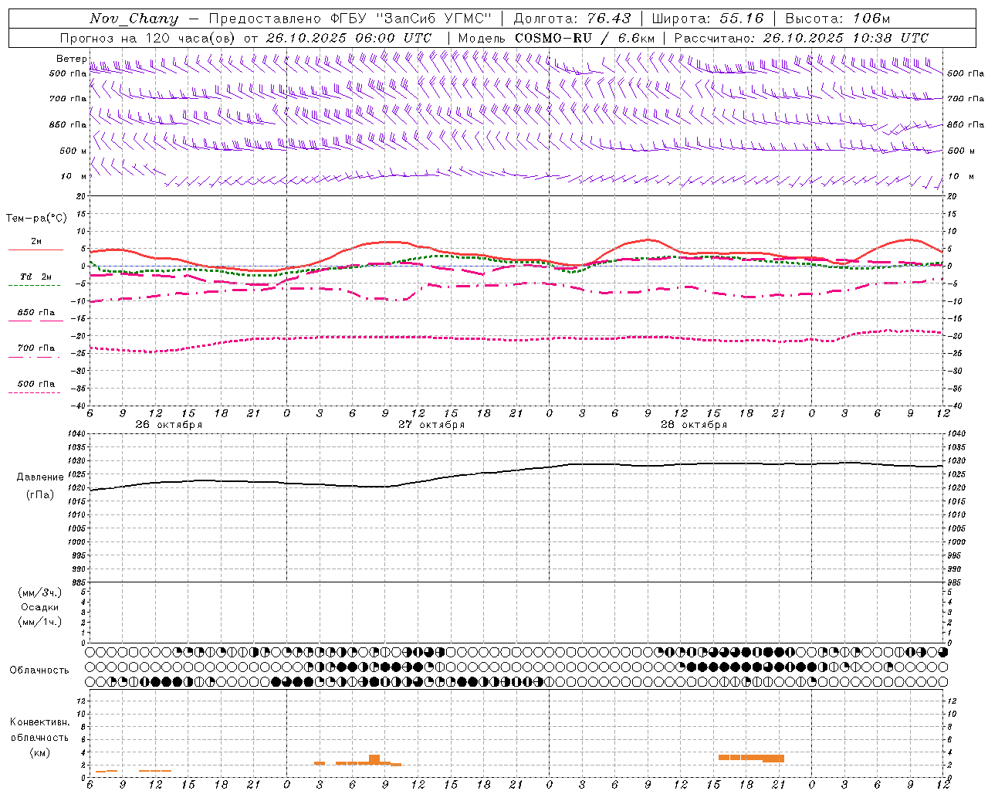Screen dimensions: 988x791
Task: Click the orange convective bar on 28 октября
Action: (x=751, y=758)
